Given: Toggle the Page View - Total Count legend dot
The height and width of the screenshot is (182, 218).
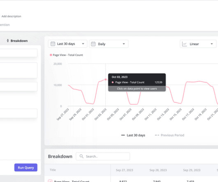Looking at the screenshot, I should pos(51,55).
